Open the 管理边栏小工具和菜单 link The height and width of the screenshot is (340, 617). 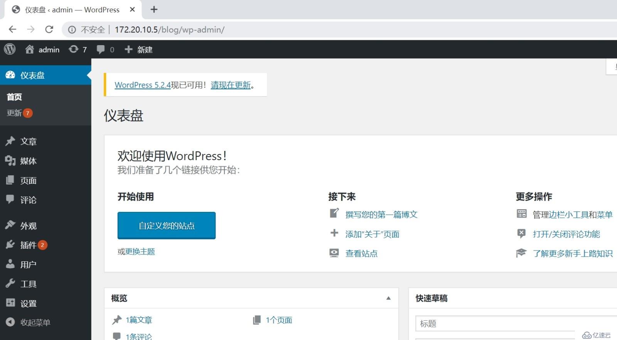coord(573,215)
